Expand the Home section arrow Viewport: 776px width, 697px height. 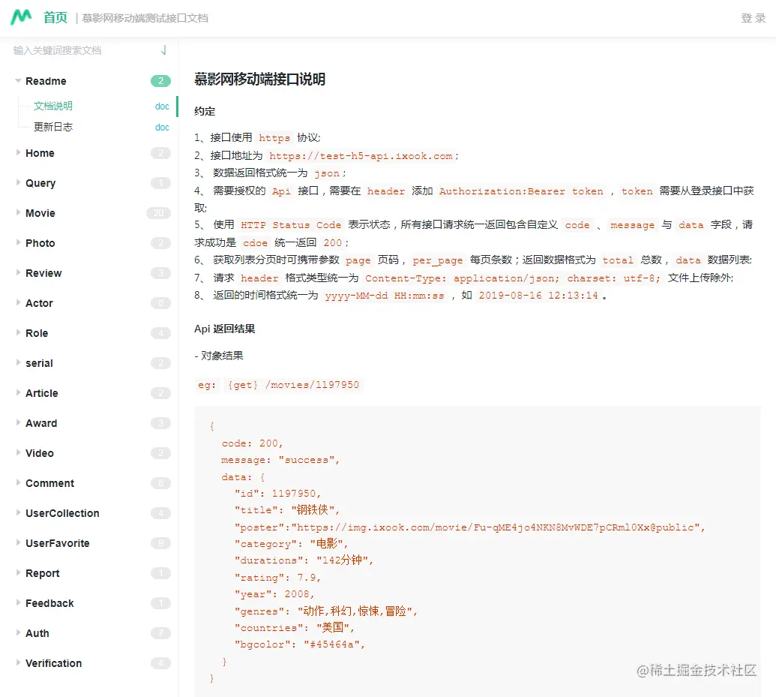(x=18, y=152)
